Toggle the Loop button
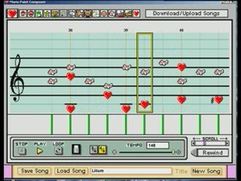 (x=58, y=151)
